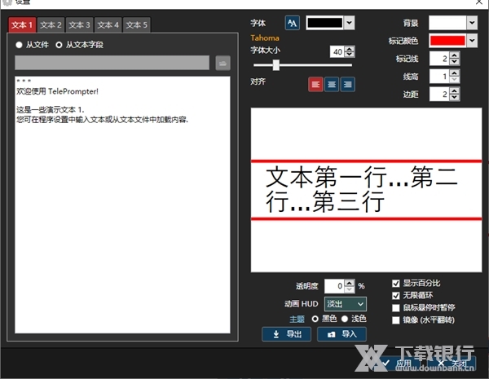This screenshot has height=379, width=489.
Task: Open font color dropdown arrow
Action: click(350, 23)
